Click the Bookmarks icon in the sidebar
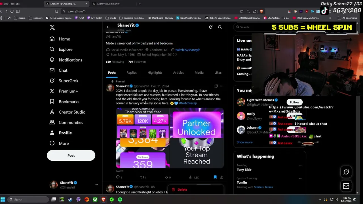The image size is (363, 204). [52, 101]
